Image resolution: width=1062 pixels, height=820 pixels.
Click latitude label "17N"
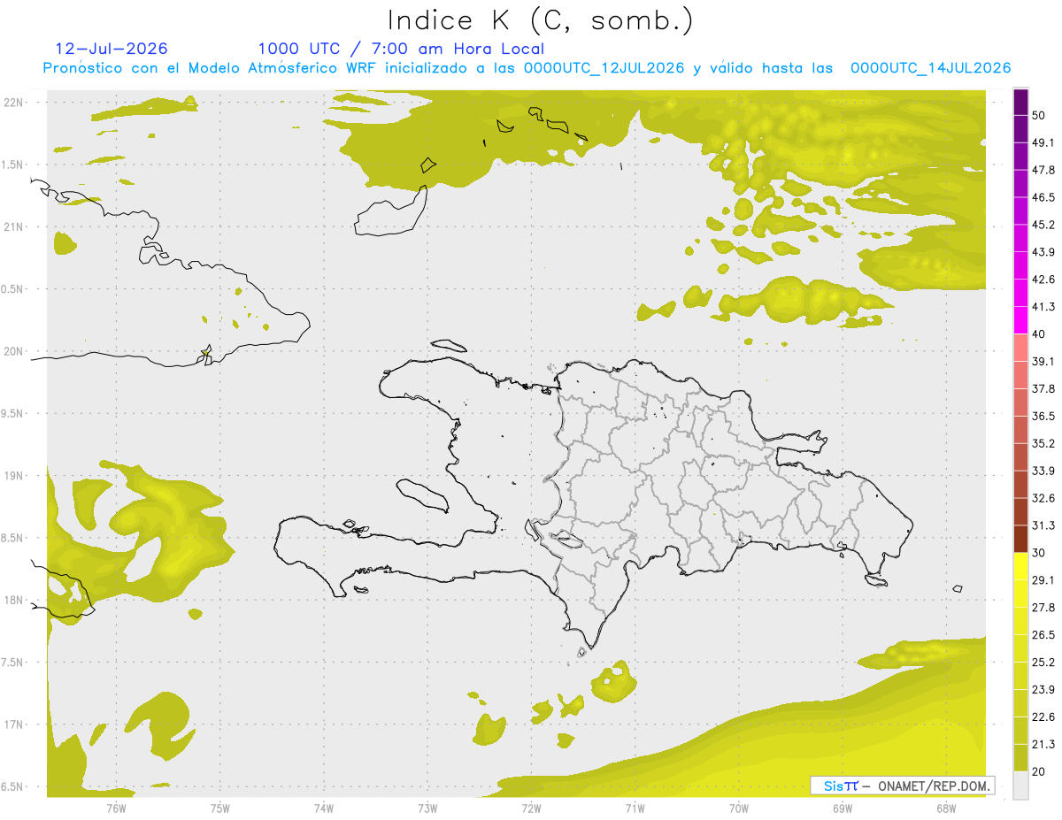click(14, 724)
